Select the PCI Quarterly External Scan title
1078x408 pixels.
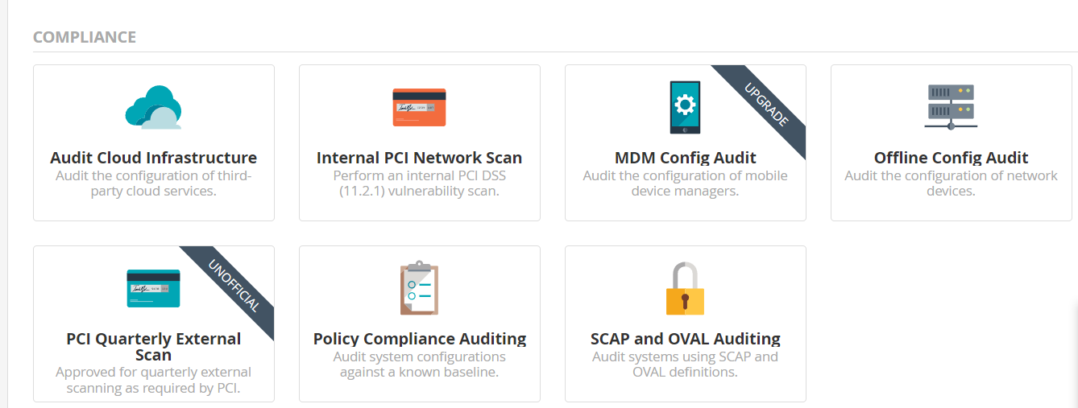tap(153, 347)
